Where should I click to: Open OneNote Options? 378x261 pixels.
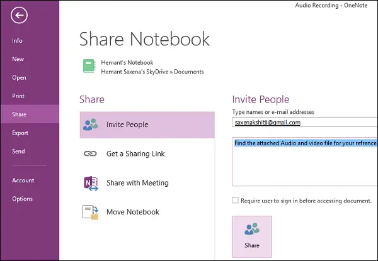pos(22,199)
